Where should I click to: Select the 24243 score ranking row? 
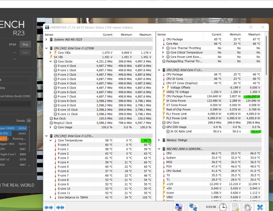(14, 133)
